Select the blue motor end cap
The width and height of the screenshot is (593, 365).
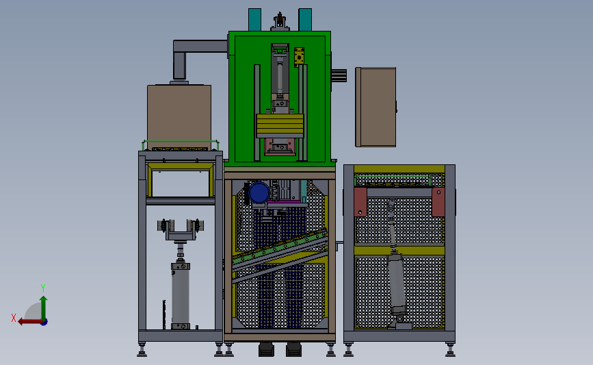click(259, 192)
